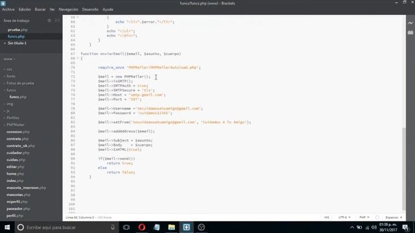Open miperfil.php in file tree
Image resolution: width=415 pixels, height=233 pixels.
tap(17, 201)
